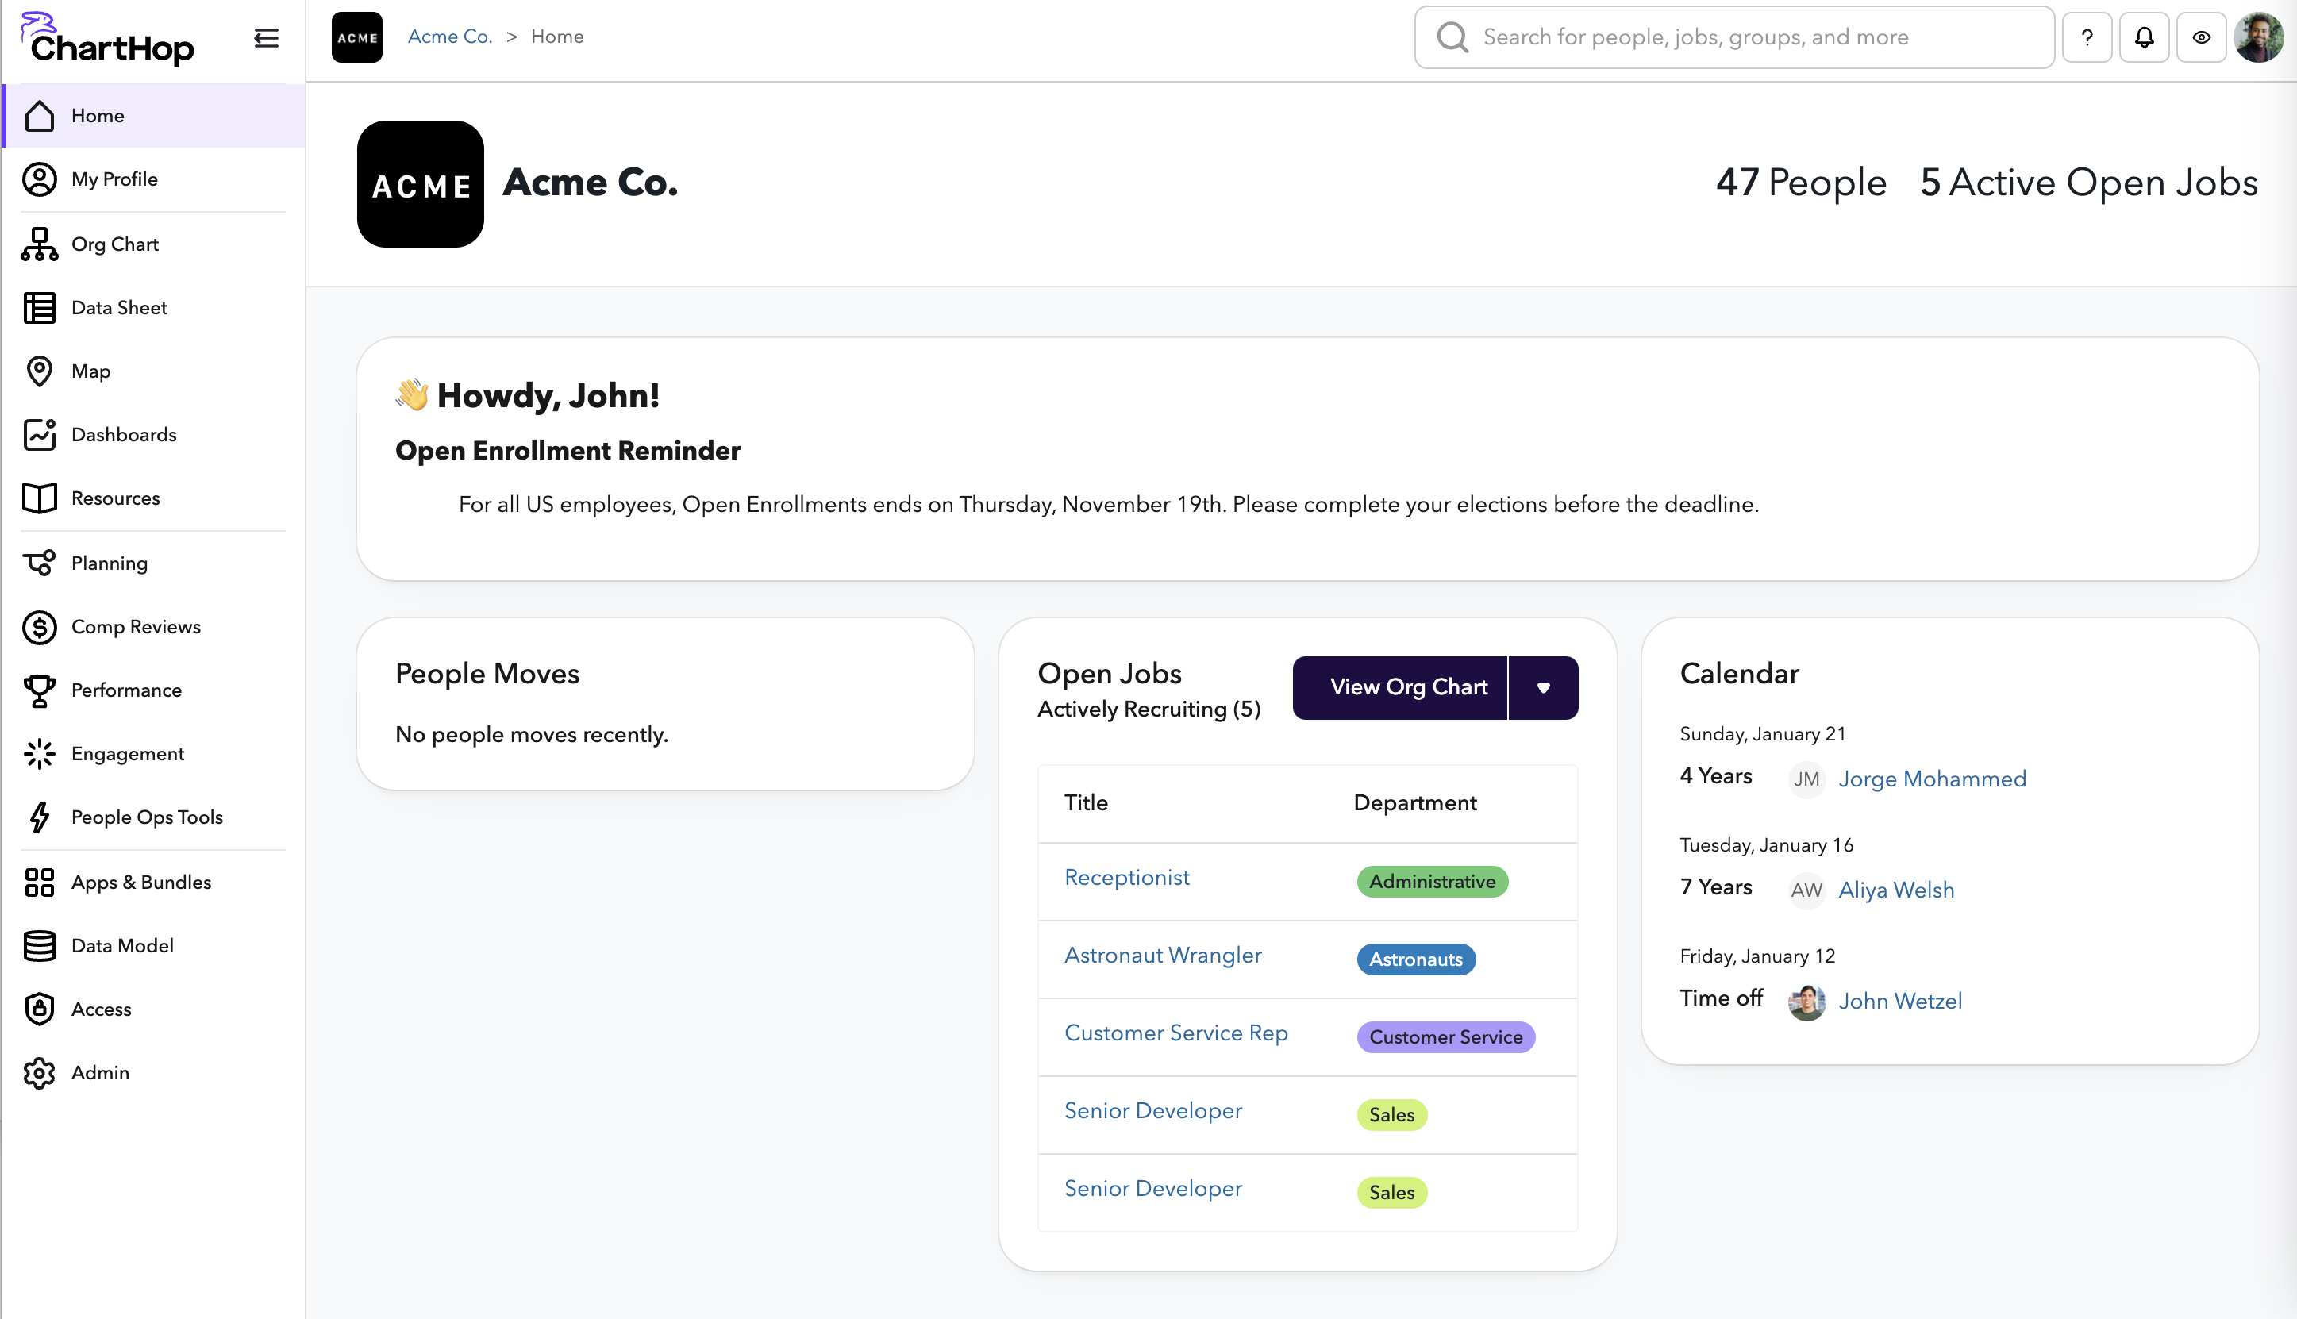Expand the View Org Chart dropdown arrow
Screen dimensions: 2297x1319
point(1544,687)
